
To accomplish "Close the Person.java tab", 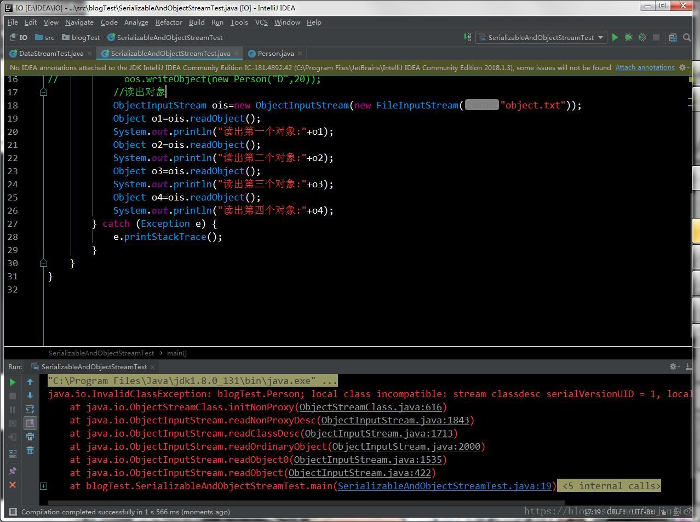I will pyautogui.click(x=300, y=53).
